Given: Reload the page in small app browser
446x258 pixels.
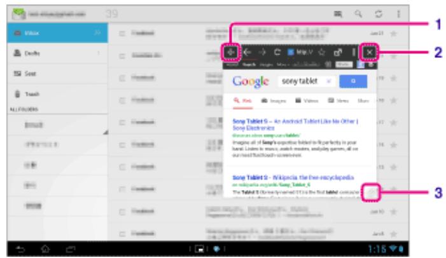Looking at the screenshot, I should click(x=277, y=52).
